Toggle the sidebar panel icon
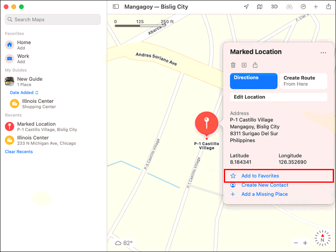This screenshot has height=252, width=336. pyautogui.click(x=116, y=6)
